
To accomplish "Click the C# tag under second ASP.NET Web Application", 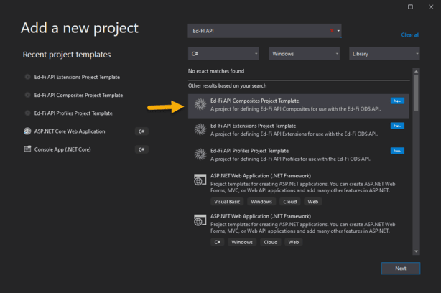I will click(x=218, y=242).
